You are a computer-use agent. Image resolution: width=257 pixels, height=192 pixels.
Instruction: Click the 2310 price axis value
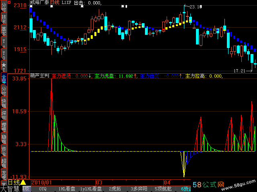(20, 5)
